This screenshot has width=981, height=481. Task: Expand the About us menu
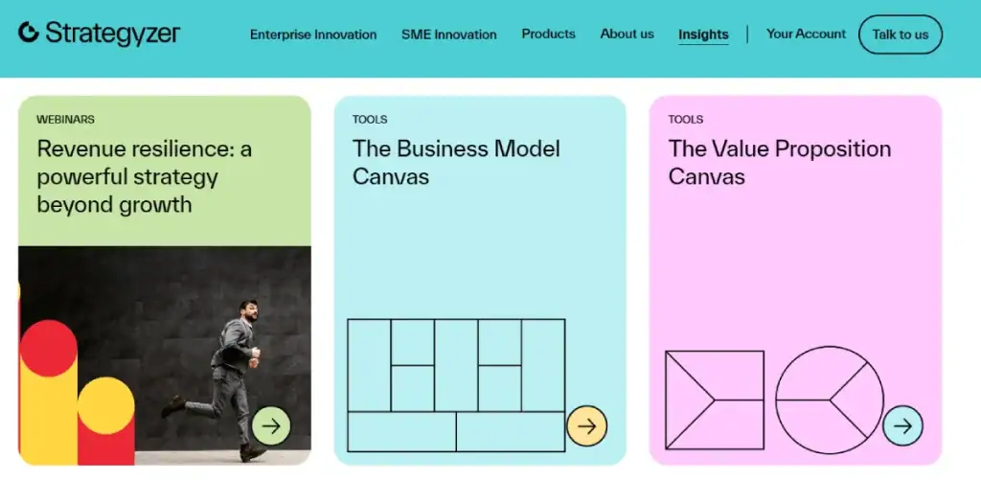(x=627, y=34)
